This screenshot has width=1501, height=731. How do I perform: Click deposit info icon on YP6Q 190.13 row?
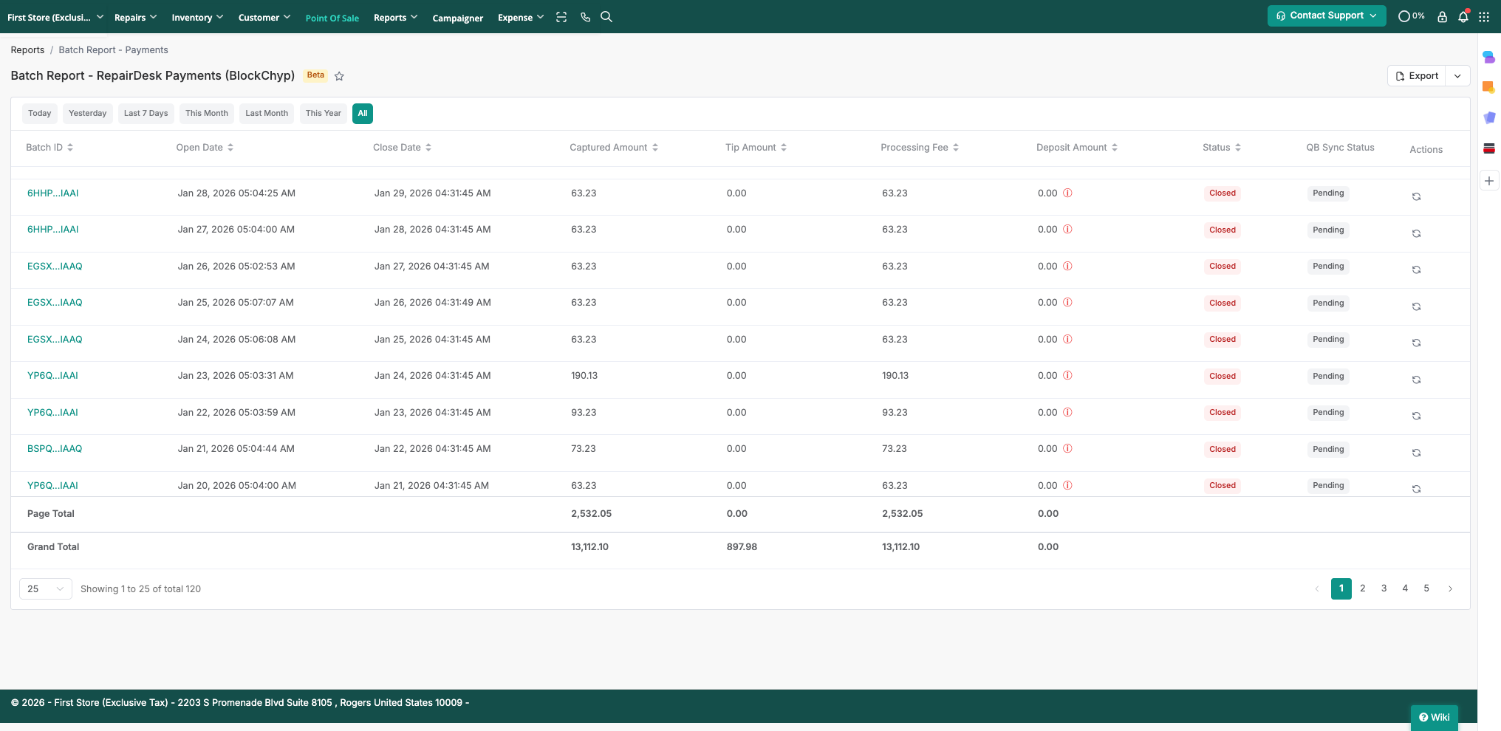(x=1067, y=376)
